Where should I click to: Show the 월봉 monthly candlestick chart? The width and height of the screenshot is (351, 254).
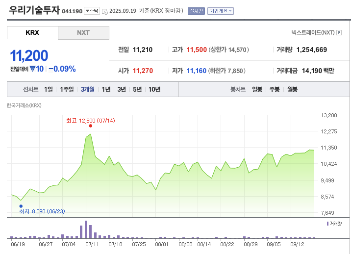point(292,89)
